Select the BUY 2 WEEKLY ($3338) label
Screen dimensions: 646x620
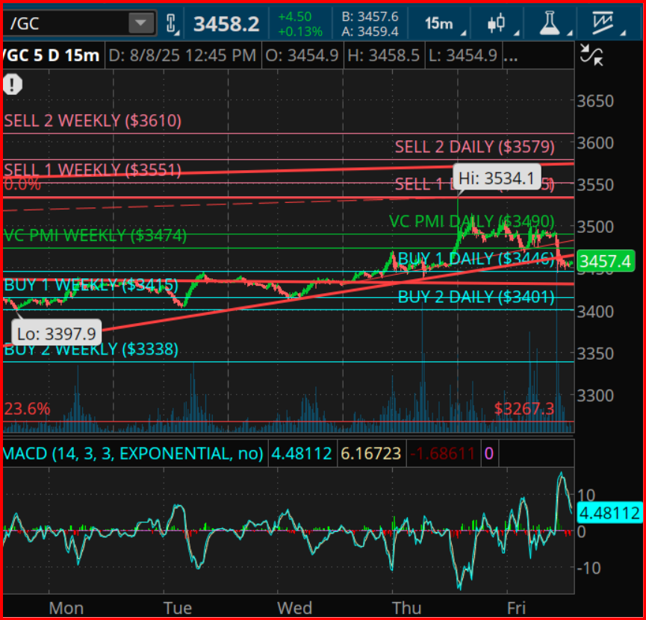tap(91, 349)
